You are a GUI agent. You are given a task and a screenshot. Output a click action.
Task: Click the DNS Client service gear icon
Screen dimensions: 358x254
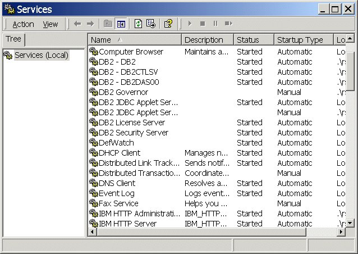pos(94,183)
